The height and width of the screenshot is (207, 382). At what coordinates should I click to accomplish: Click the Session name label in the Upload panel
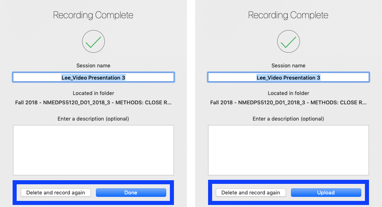[x=289, y=66]
